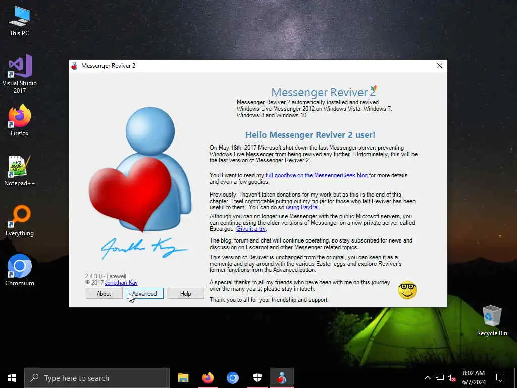Open Chromium from the taskbar
Viewport: 517px width, 388px height.
tap(232, 378)
